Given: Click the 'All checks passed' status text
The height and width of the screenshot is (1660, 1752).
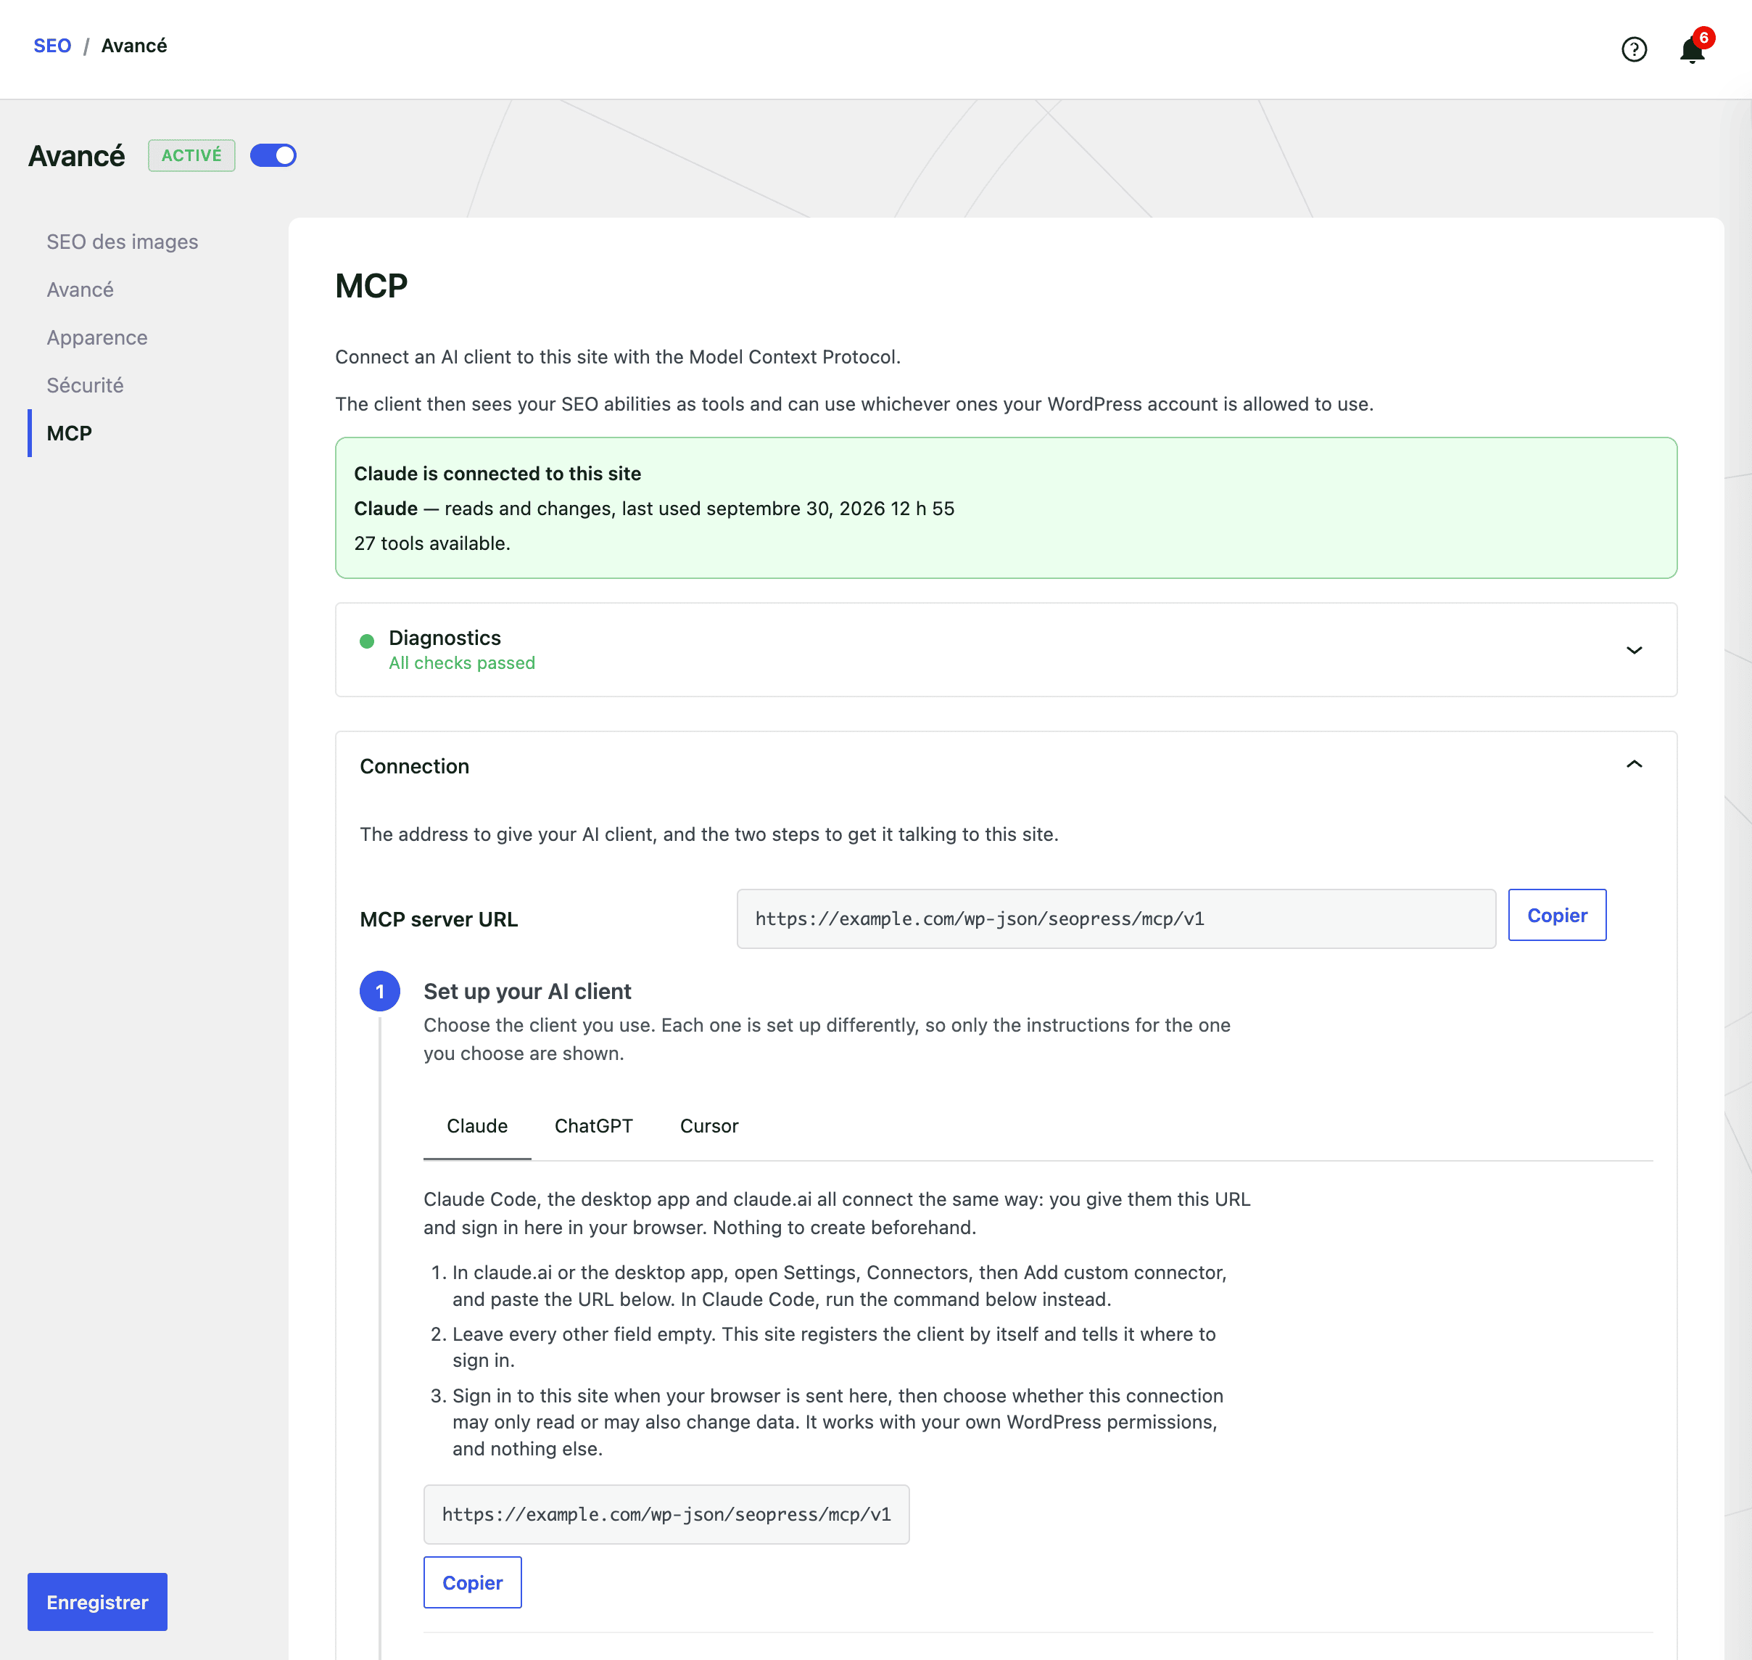Looking at the screenshot, I should (x=462, y=662).
